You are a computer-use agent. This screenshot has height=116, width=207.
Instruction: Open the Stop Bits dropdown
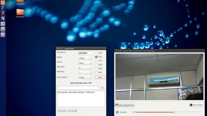point(85,72)
